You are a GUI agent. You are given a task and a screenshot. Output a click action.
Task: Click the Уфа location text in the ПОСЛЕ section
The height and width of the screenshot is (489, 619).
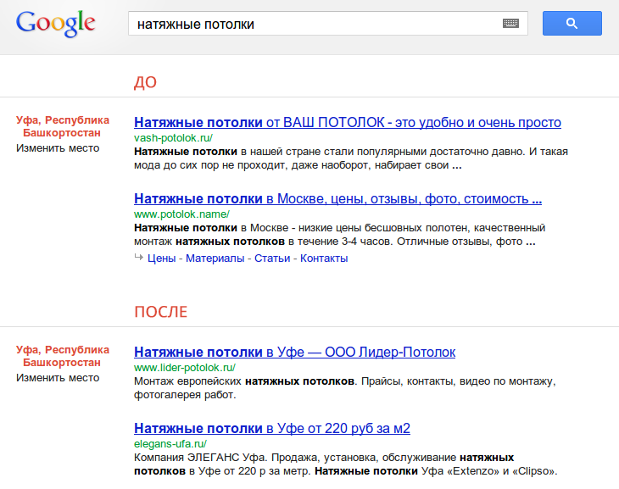pos(63,356)
